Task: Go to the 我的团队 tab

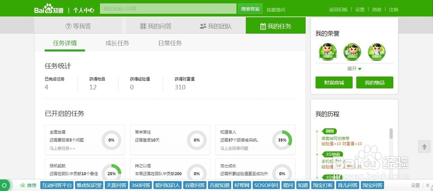Action: pyautogui.click(x=216, y=25)
